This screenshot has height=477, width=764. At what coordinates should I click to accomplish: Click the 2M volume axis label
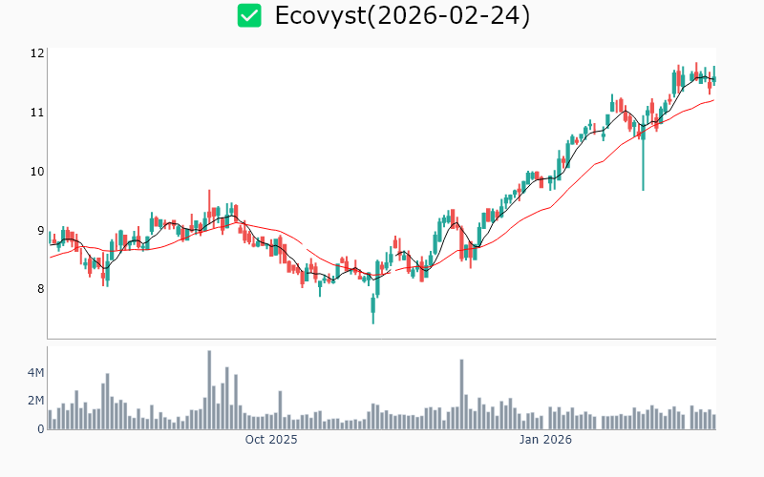(35, 401)
